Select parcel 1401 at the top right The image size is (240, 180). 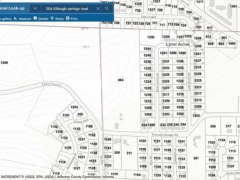coord(233,6)
